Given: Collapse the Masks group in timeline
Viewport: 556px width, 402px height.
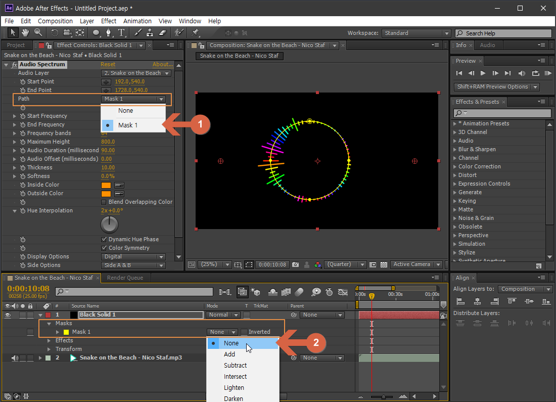Looking at the screenshot, I should (x=49, y=324).
